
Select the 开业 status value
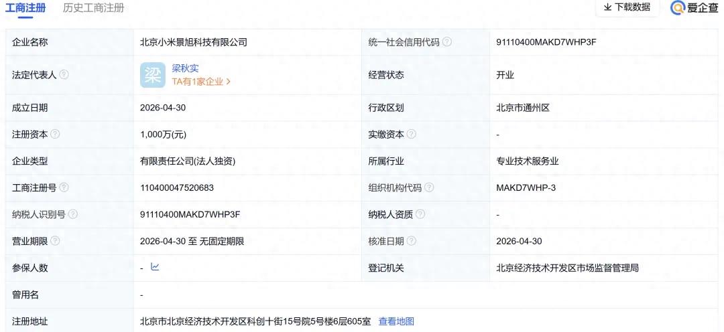point(505,75)
